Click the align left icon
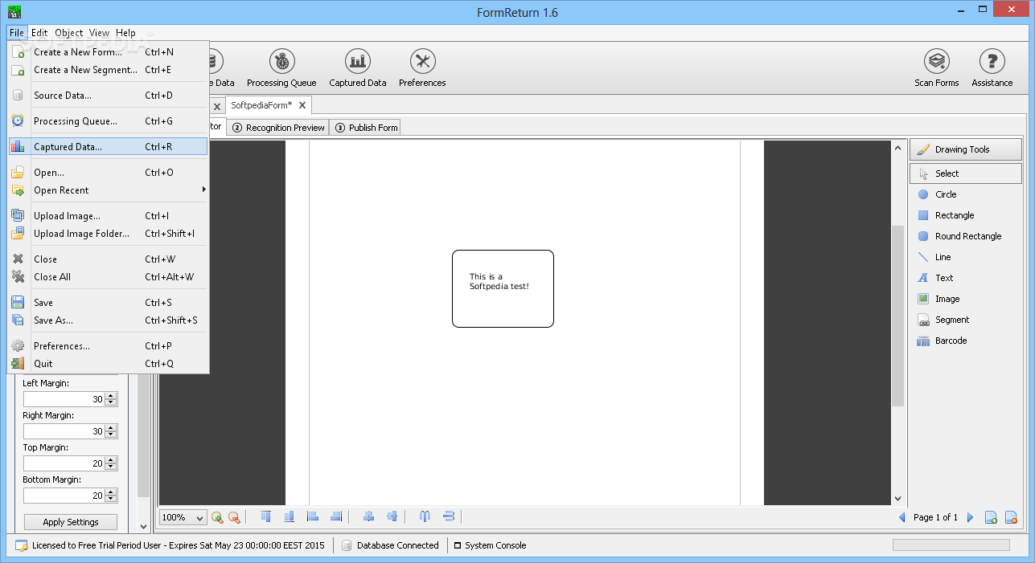This screenshot has width=1035, height=563. click(313, 516)
